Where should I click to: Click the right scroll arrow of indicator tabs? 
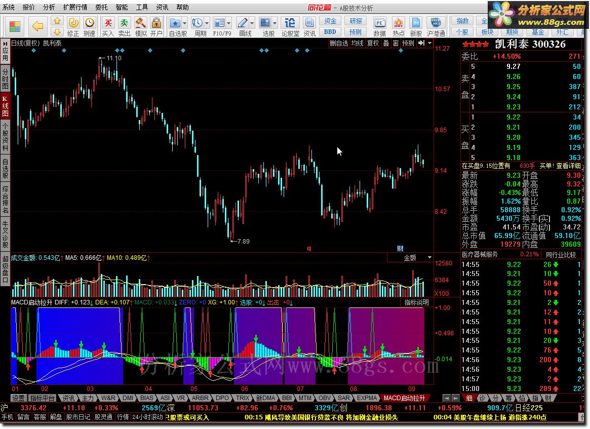click(456, 398)
